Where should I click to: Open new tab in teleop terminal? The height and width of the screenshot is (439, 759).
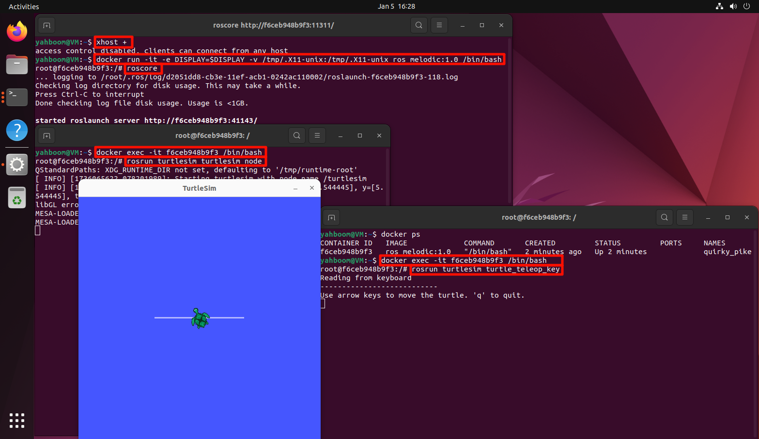331,217
